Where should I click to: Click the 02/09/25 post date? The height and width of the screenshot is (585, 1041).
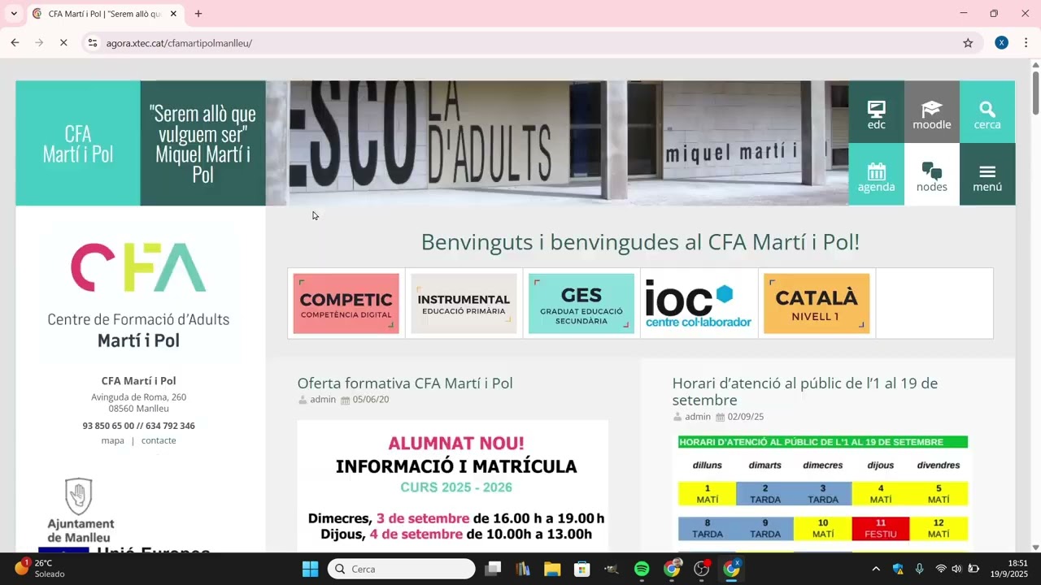[746, 417]
